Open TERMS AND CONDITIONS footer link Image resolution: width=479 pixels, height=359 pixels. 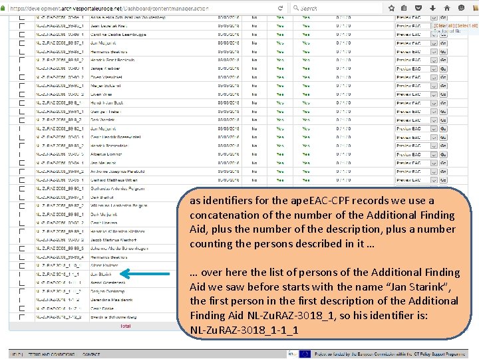point(51,354)
